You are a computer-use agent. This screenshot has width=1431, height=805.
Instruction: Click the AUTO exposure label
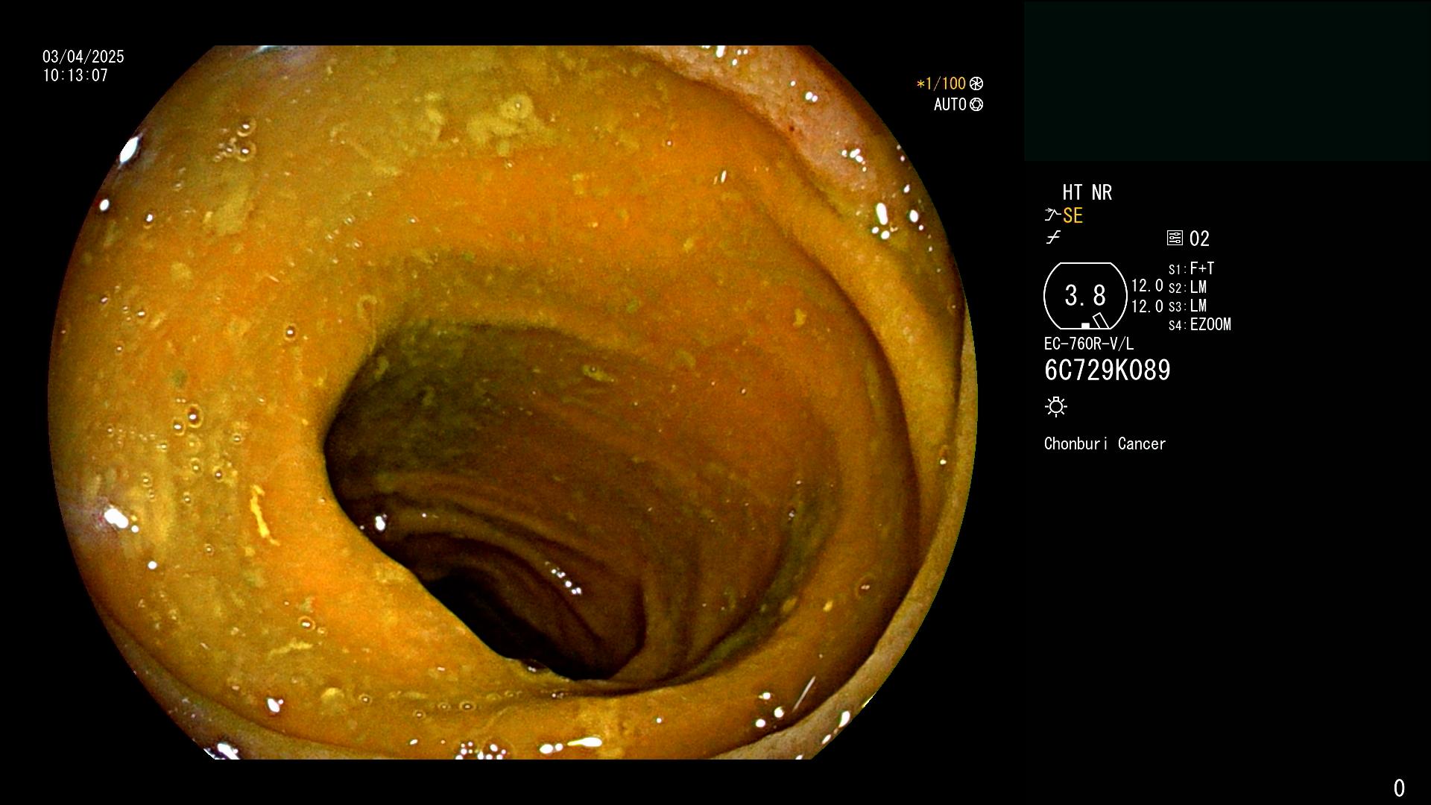pos(950,104)
